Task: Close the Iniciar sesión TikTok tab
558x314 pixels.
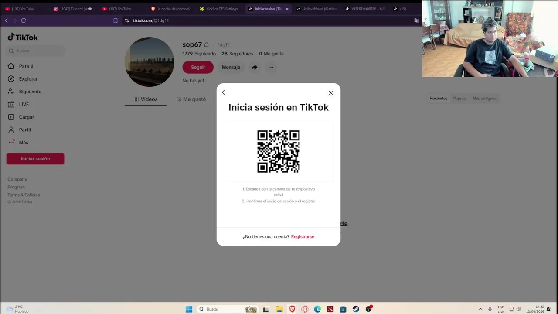Action: click(x=287, y=9)
